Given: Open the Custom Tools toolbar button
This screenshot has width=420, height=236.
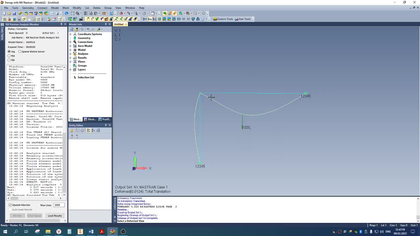Looking at the screenshot, I should (223, 19).
